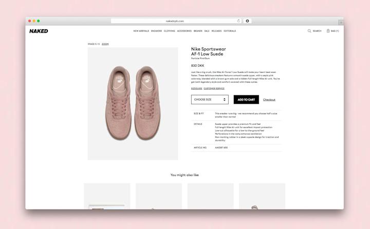Click the size dropdown arrows
Viewport: 370px width, 229px height.
pyautogui.click(x=225, y=100)
